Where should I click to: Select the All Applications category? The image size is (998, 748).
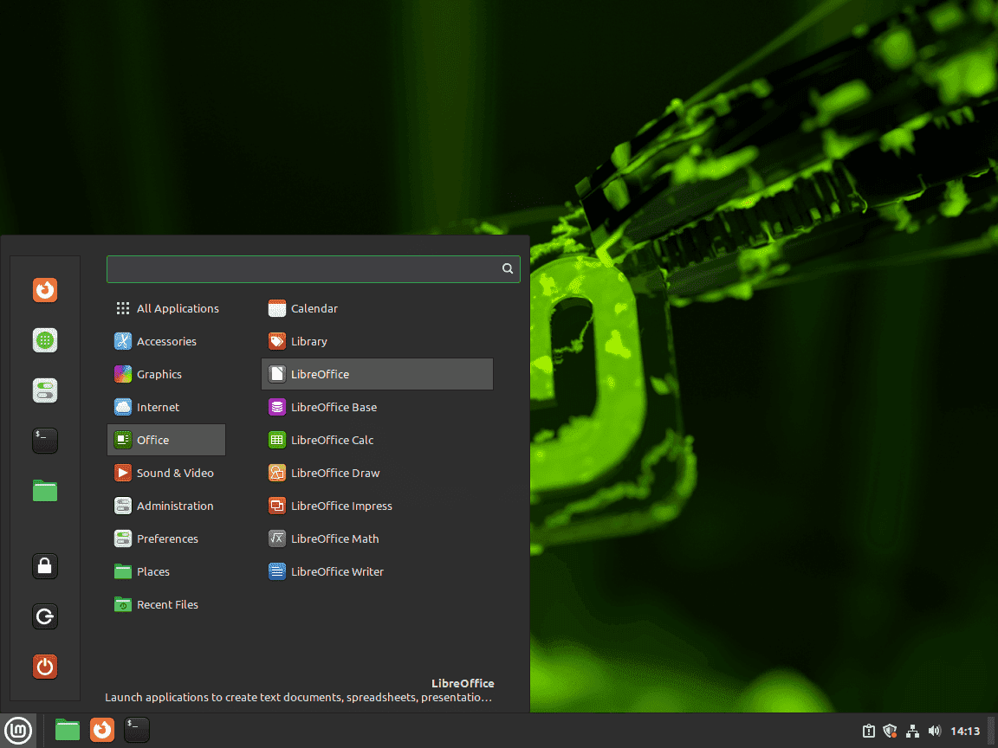[166, 308]
